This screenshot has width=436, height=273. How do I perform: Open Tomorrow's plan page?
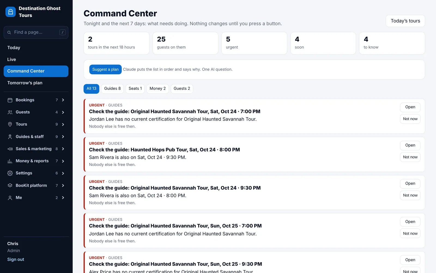36,83
